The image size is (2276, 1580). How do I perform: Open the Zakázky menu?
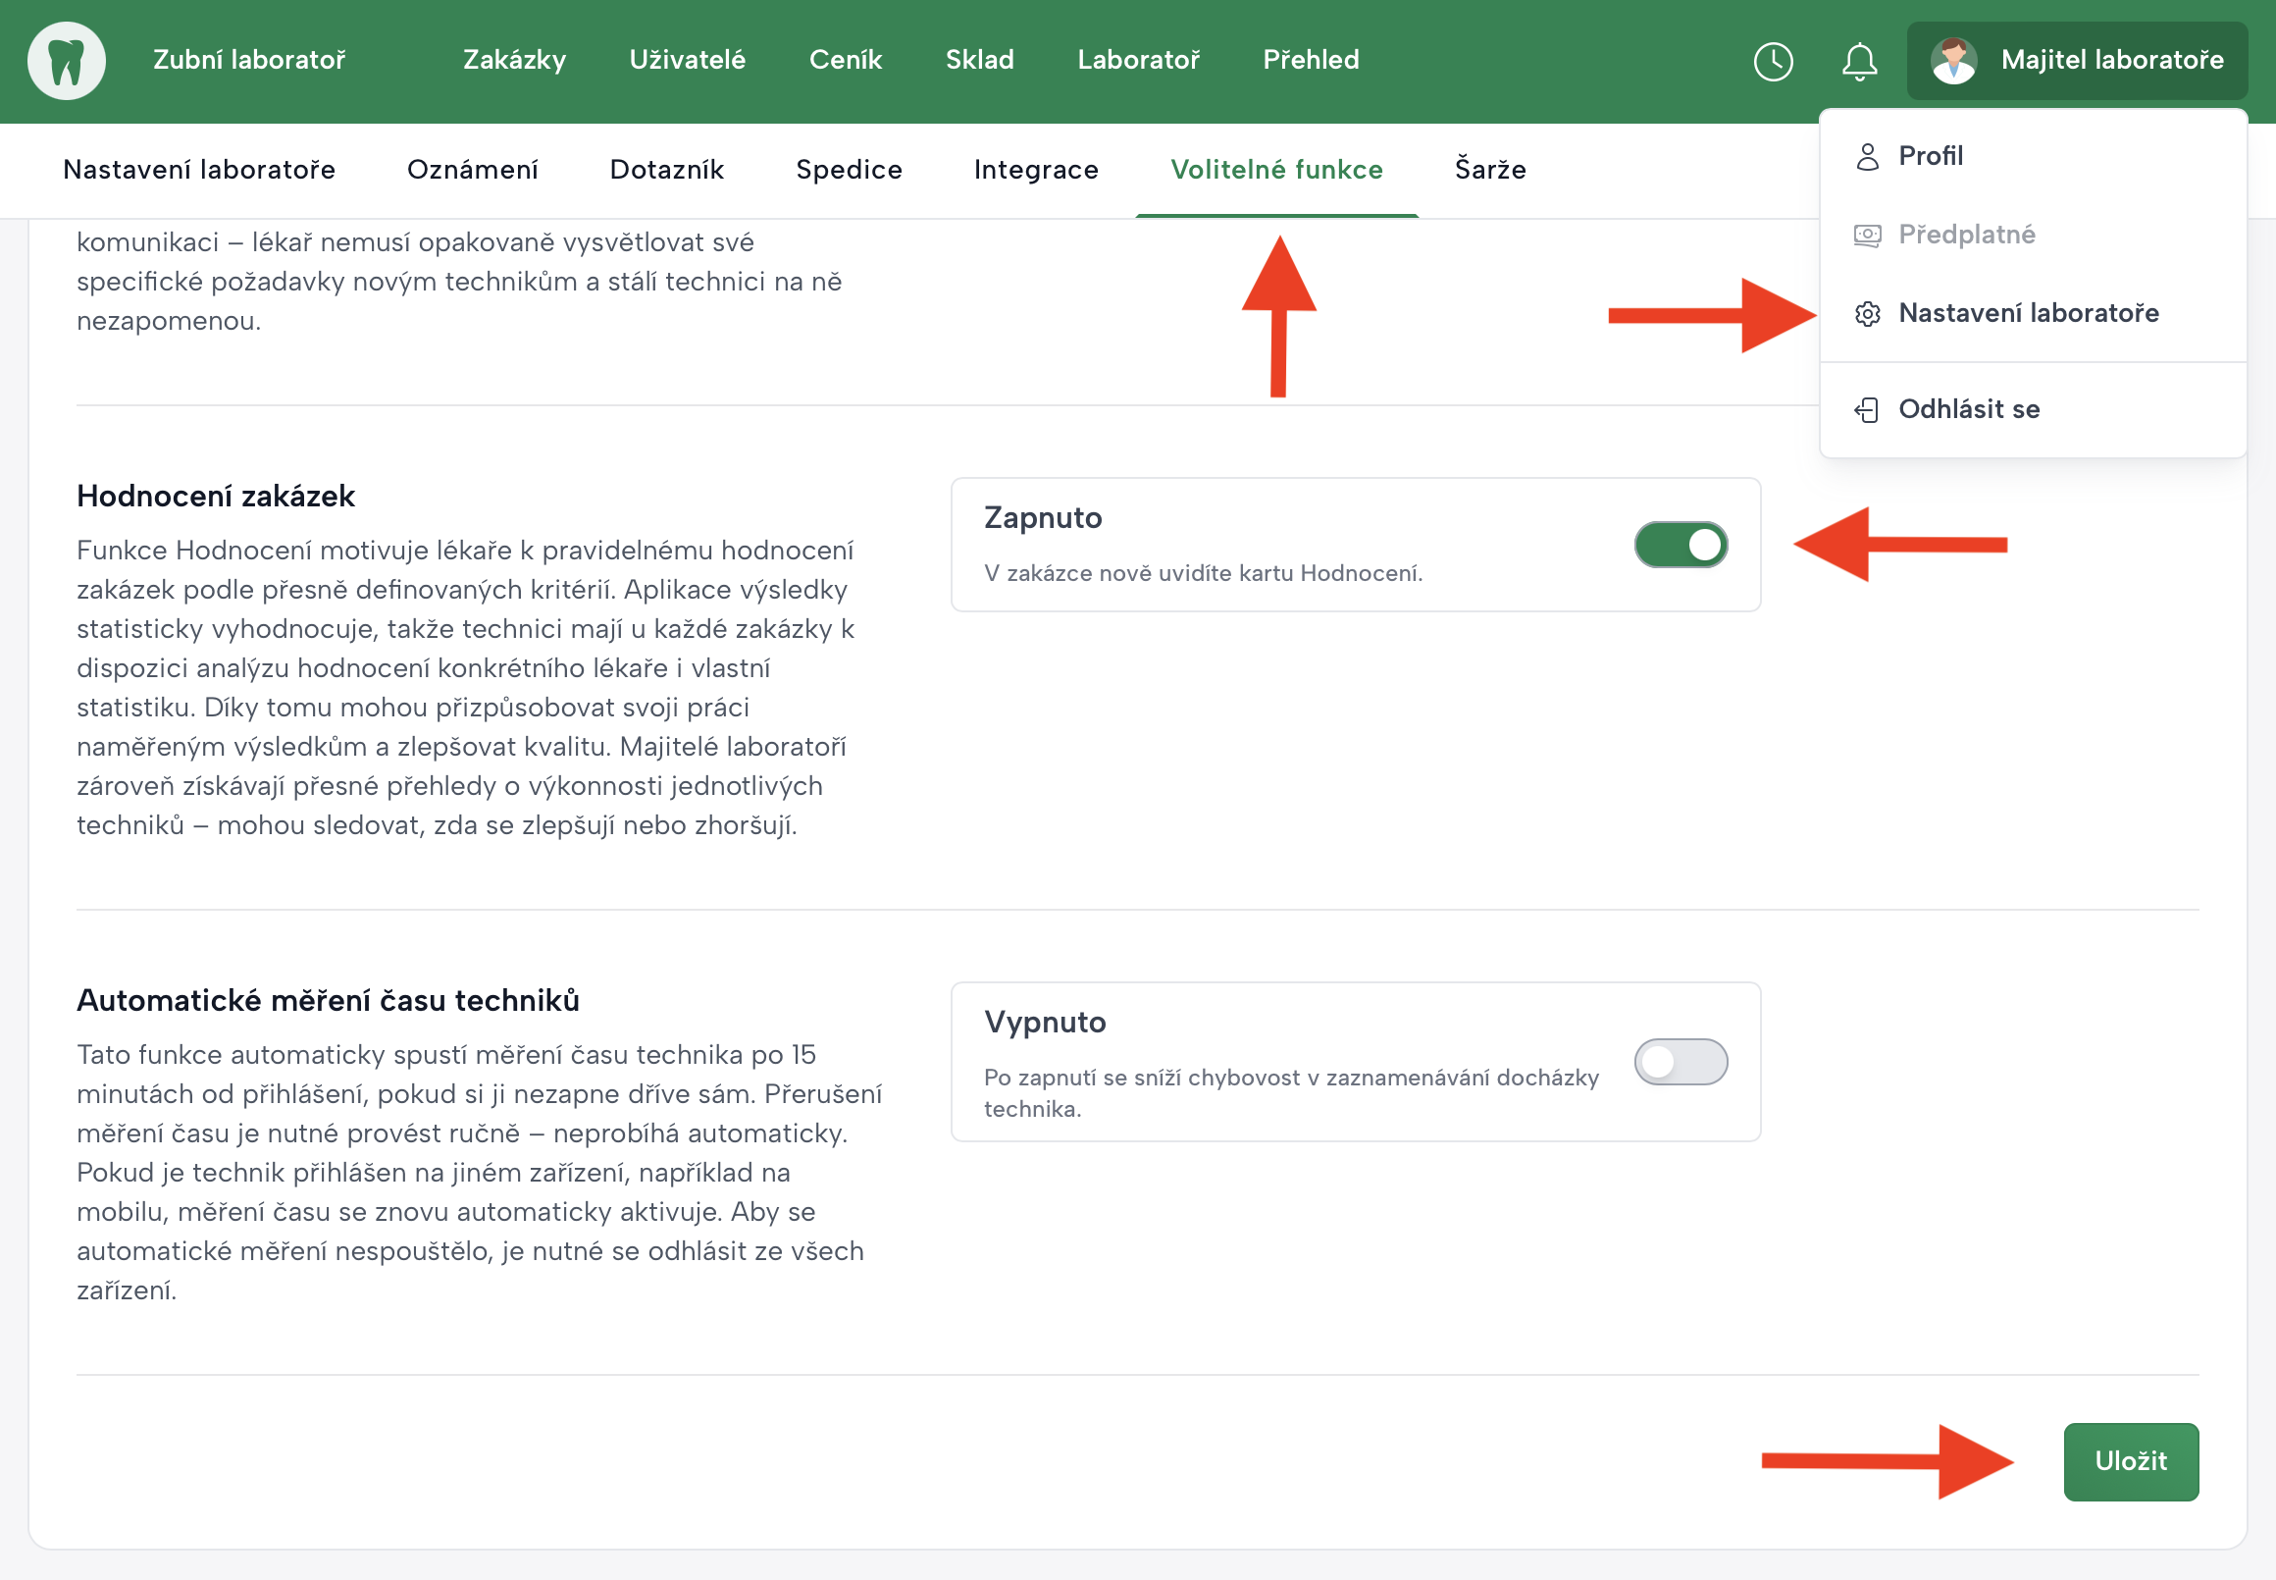click(515, 61)
